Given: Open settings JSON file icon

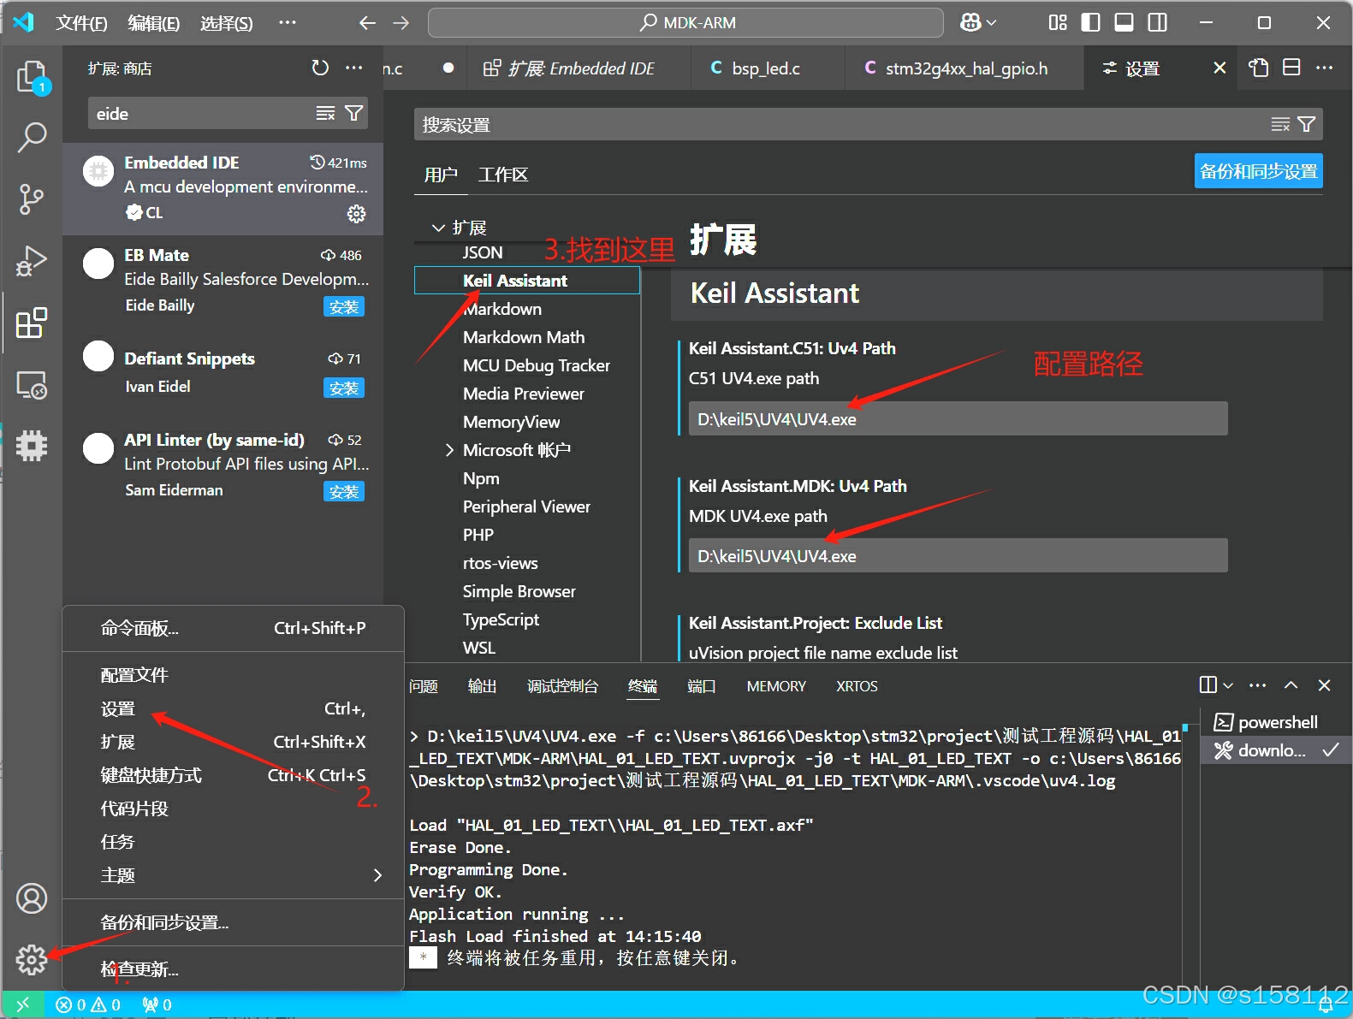Looking at the screenshot, I should coord(1258,68).
